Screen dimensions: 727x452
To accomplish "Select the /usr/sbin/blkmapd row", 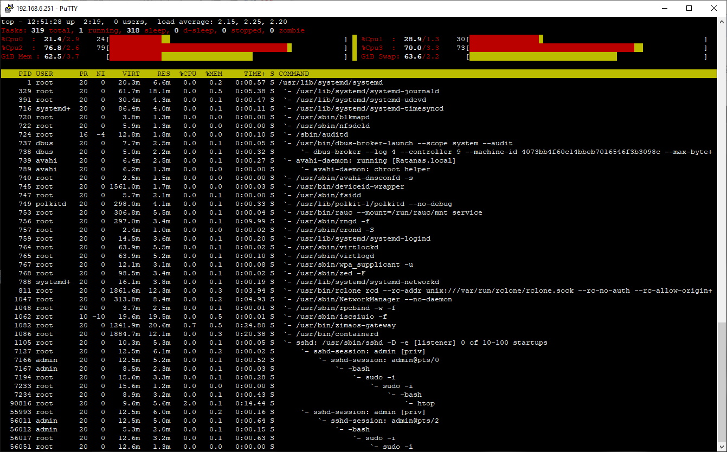I will click(x=358, y=117).
